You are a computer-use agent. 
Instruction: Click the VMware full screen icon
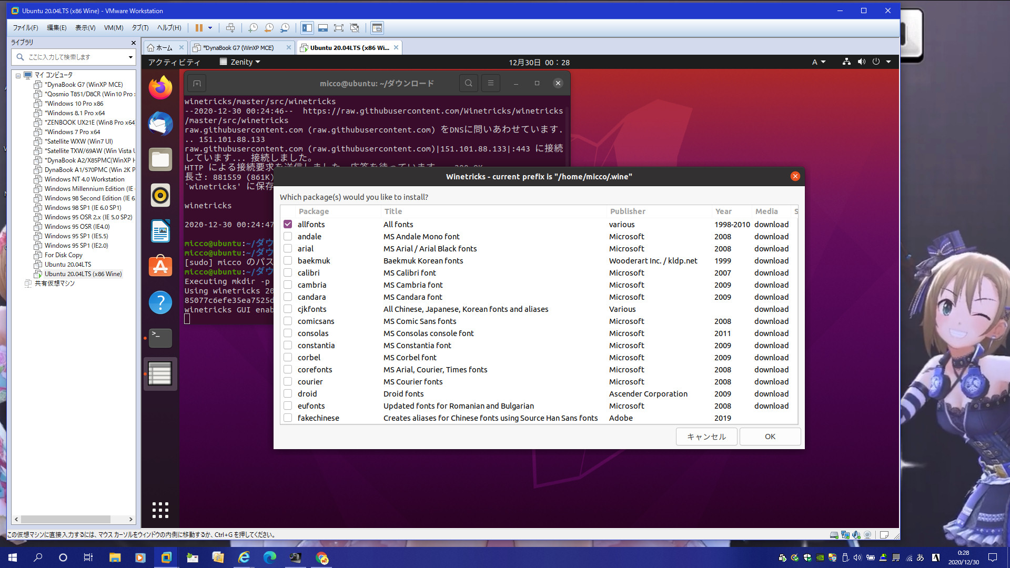pyautogui.click(x=339, y=28)
